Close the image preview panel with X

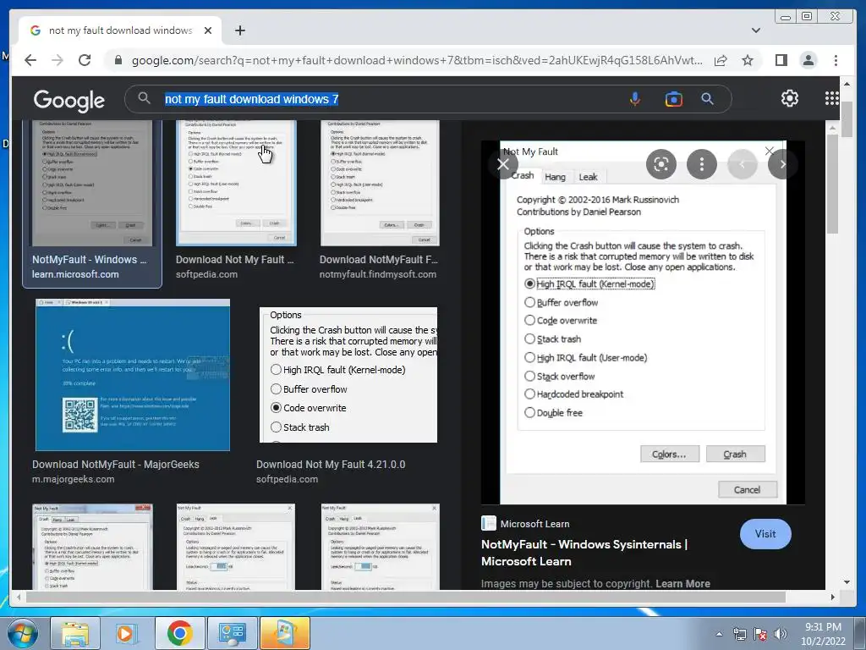pos(503,164)
